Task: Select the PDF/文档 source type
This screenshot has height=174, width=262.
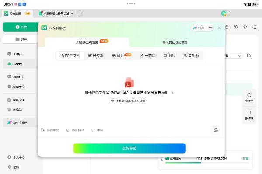Action: (70, 56)
